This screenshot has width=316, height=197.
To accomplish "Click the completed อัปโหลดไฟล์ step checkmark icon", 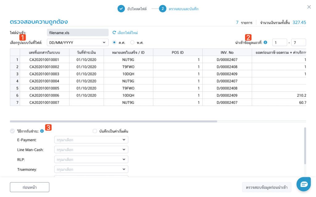I will [121, 9].
